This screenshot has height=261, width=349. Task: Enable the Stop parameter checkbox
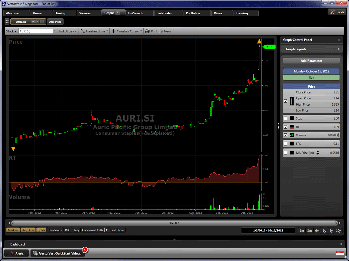pos(286,119)
